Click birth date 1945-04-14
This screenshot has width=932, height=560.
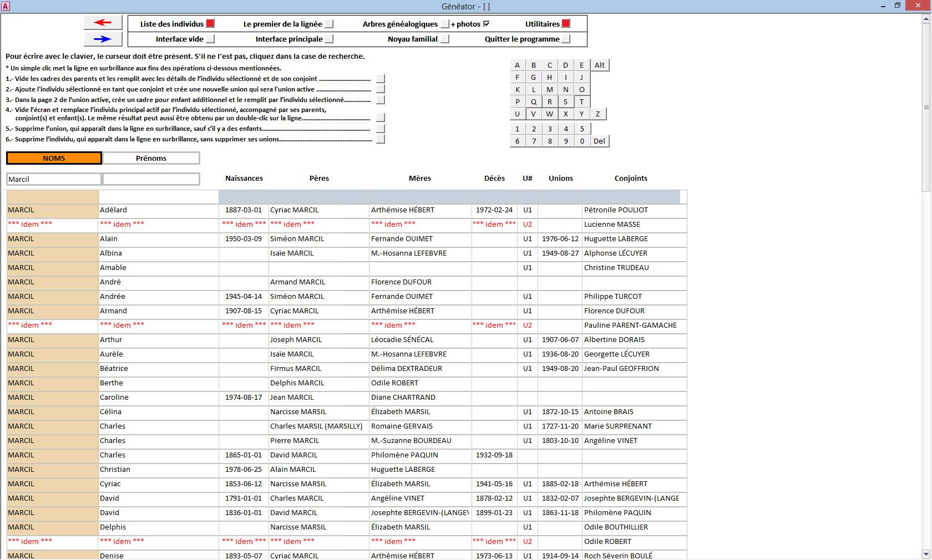click(244, 297)
